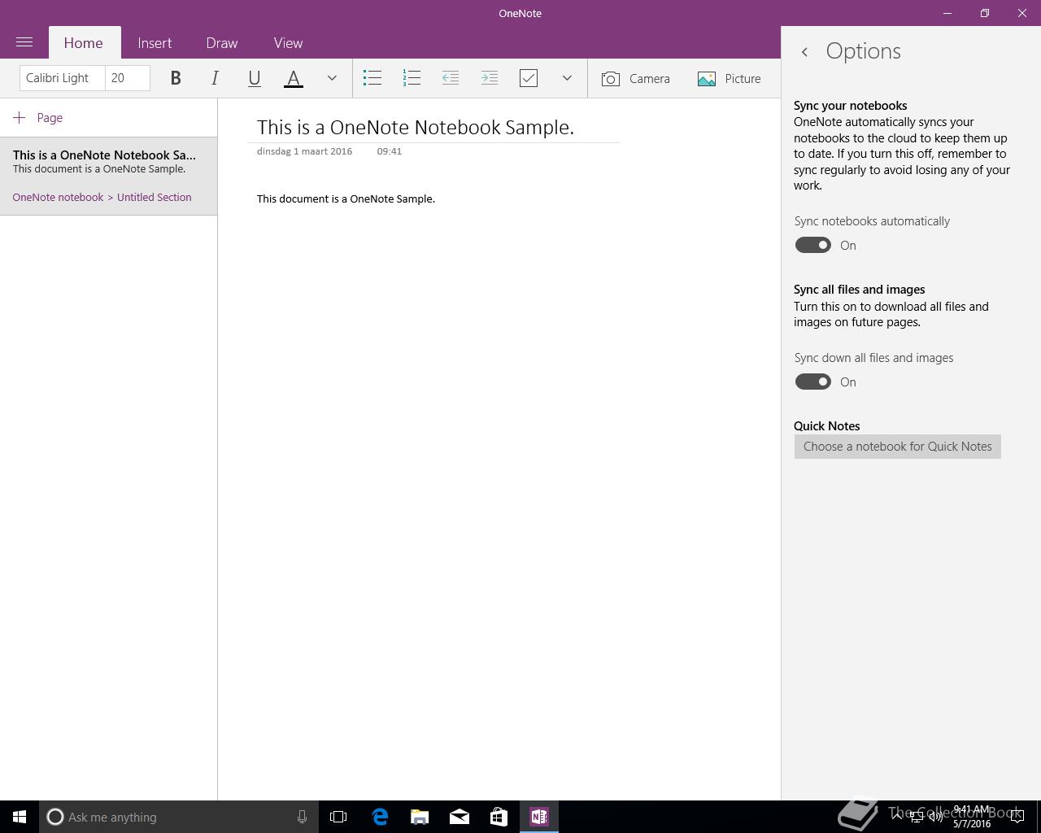Open the Windows Store from the taskbar
The image size is (1041, 833).
(x=499, y=817)
